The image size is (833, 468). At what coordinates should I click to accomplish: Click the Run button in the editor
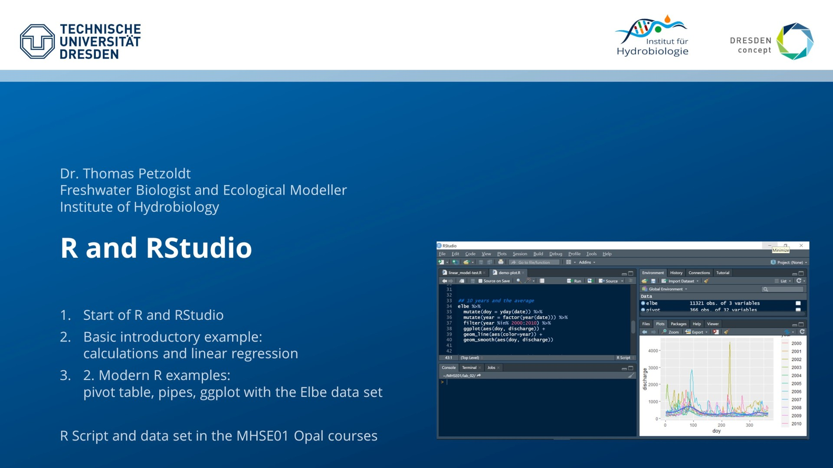point(574,281)
